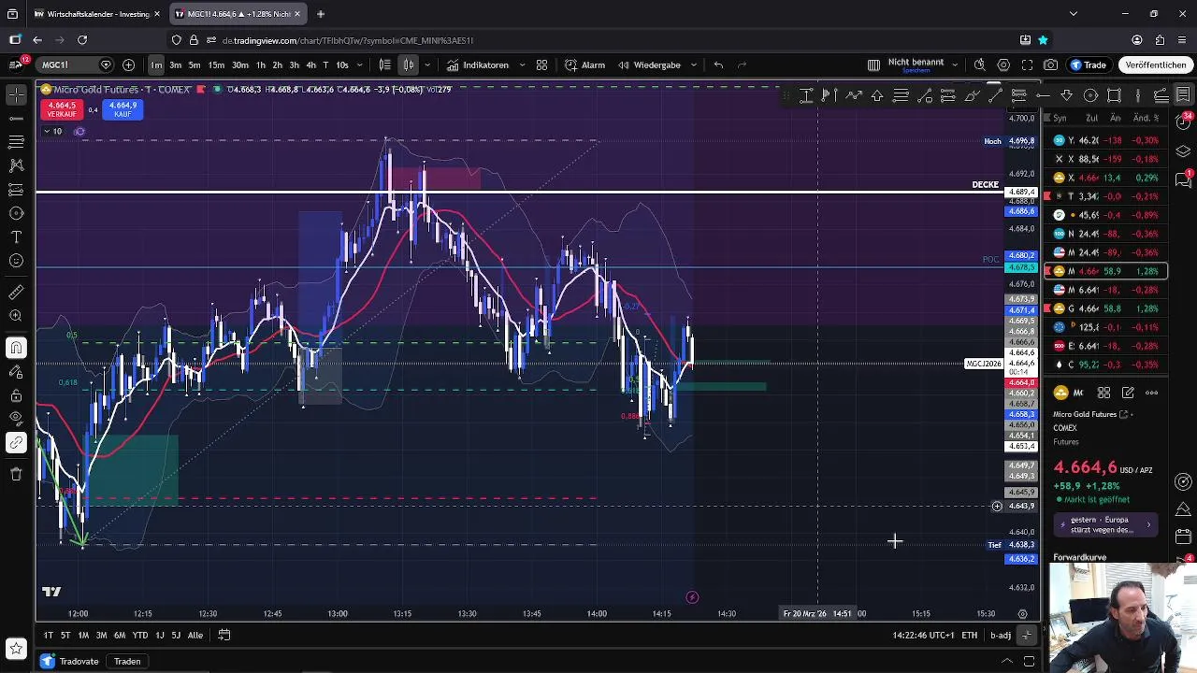The width and height of the screenshot is (1197, 673).
Task: Open the Fibonacci tools in left toolbar
Action: coord(16,142)
